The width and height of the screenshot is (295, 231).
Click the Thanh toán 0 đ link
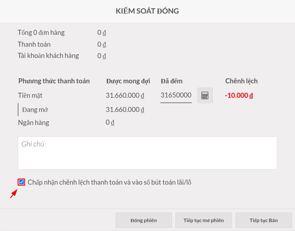[x=102, y=44]
